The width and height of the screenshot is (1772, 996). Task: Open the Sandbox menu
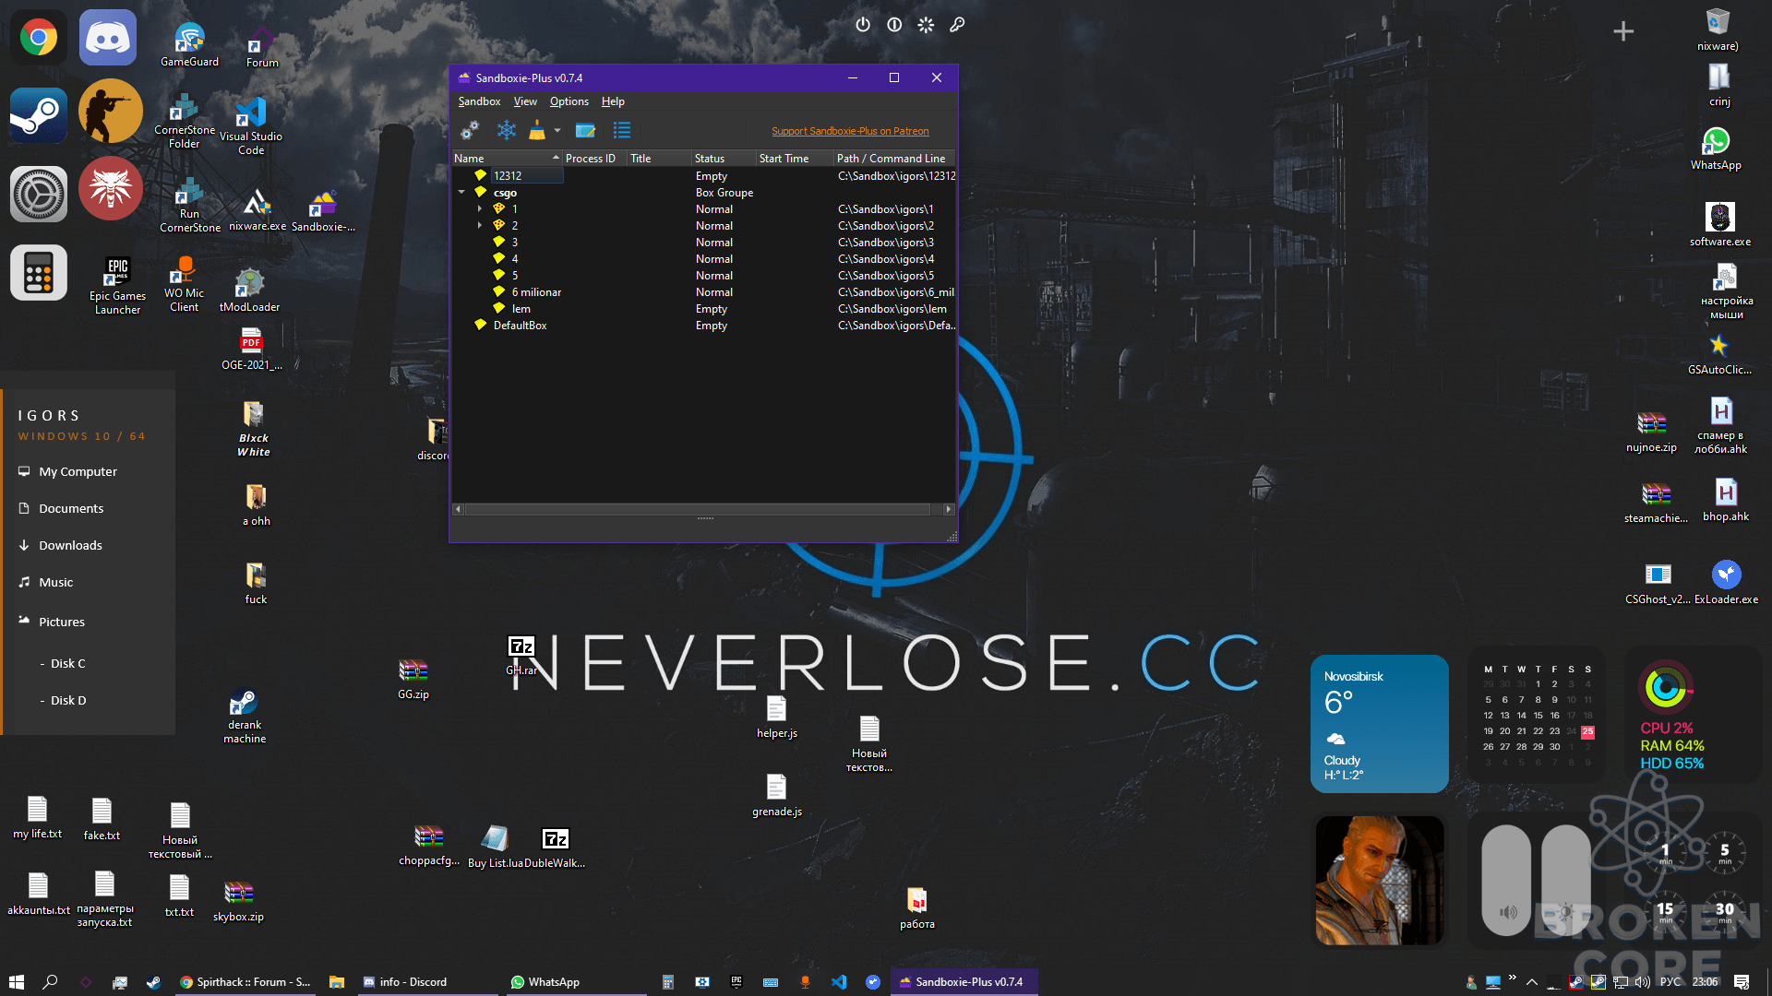[479, 101]
